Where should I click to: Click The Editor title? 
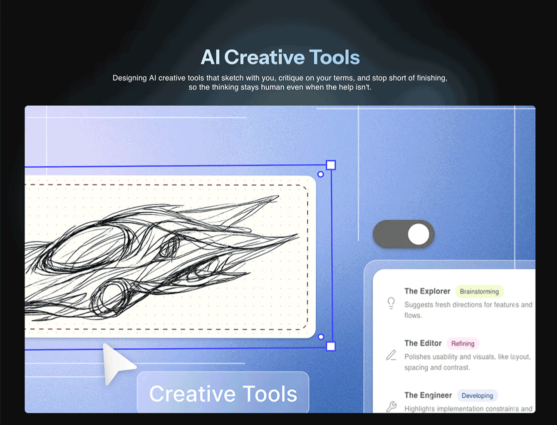coord(423,343)
